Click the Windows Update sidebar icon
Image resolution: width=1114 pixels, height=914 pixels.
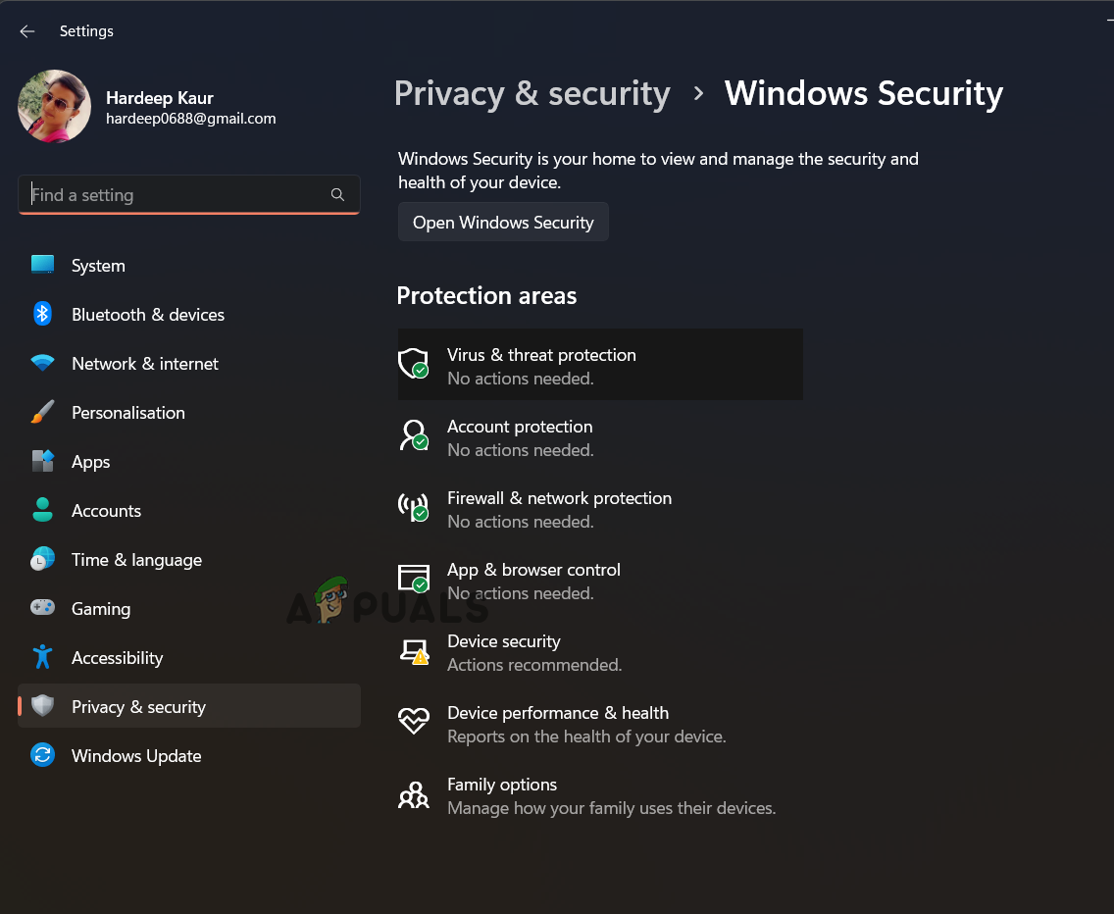(x=43, y=755)
